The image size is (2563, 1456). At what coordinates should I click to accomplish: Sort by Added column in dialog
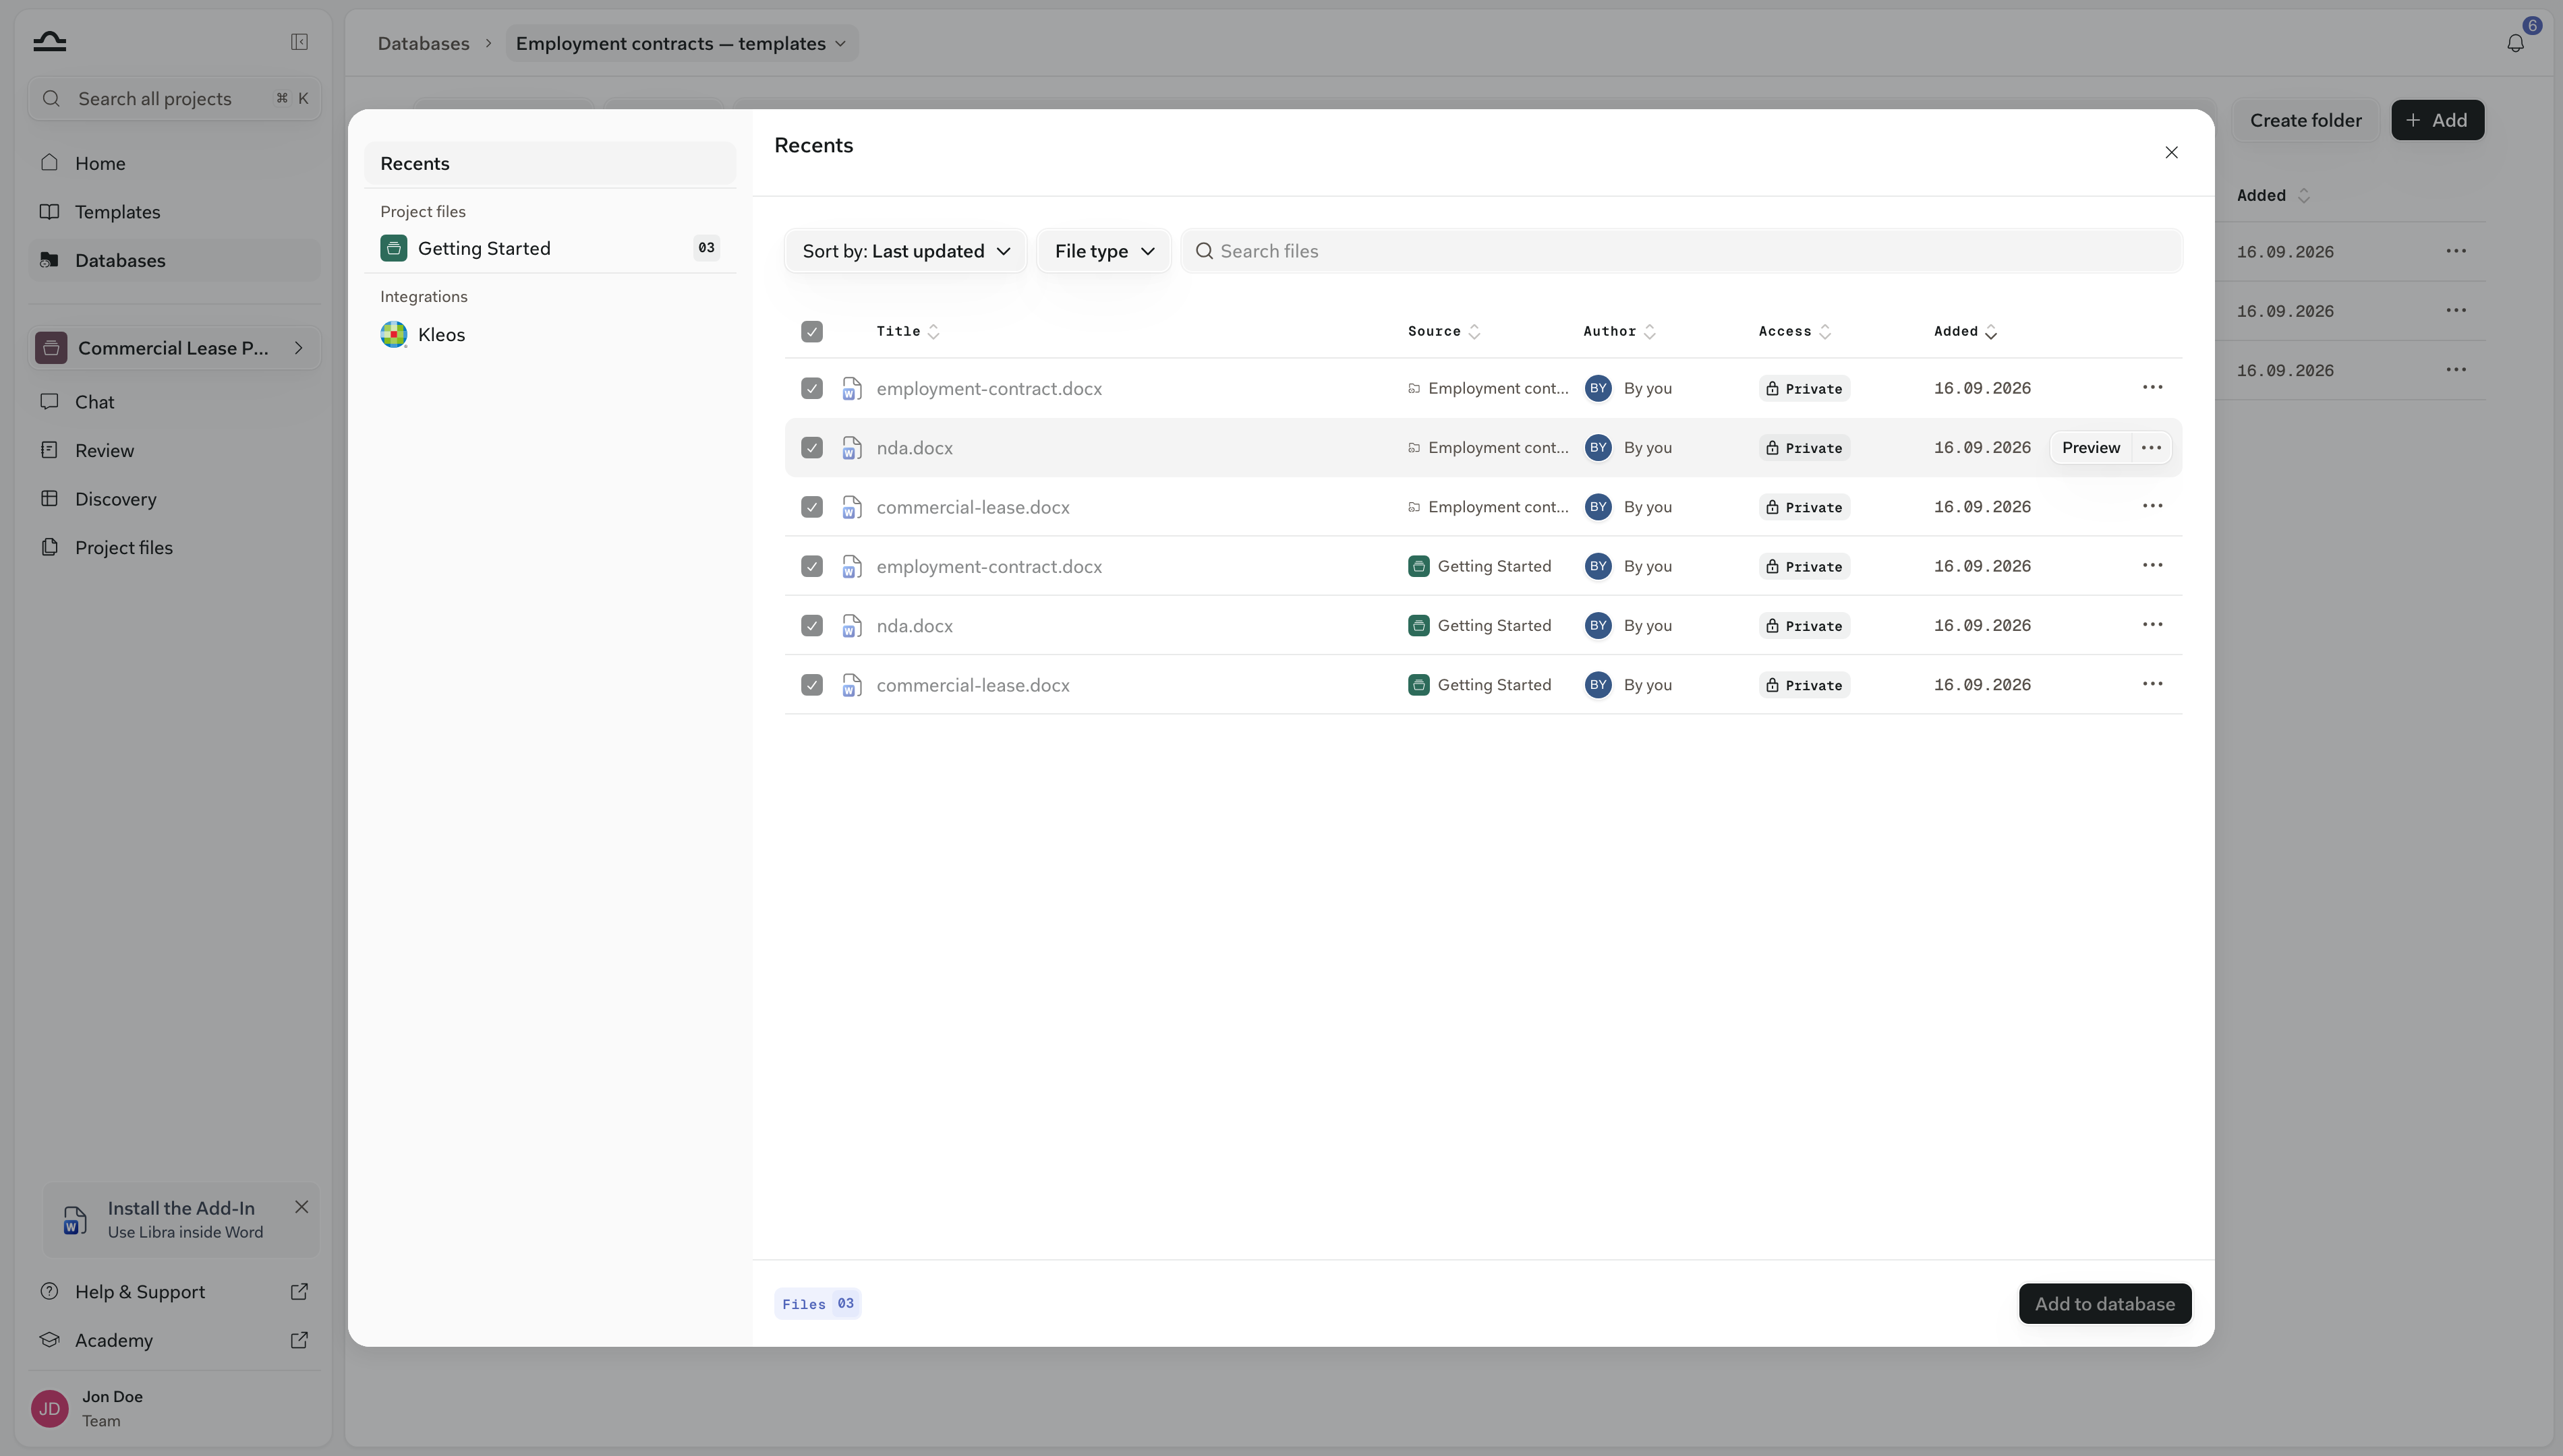tap(1965, 331)
